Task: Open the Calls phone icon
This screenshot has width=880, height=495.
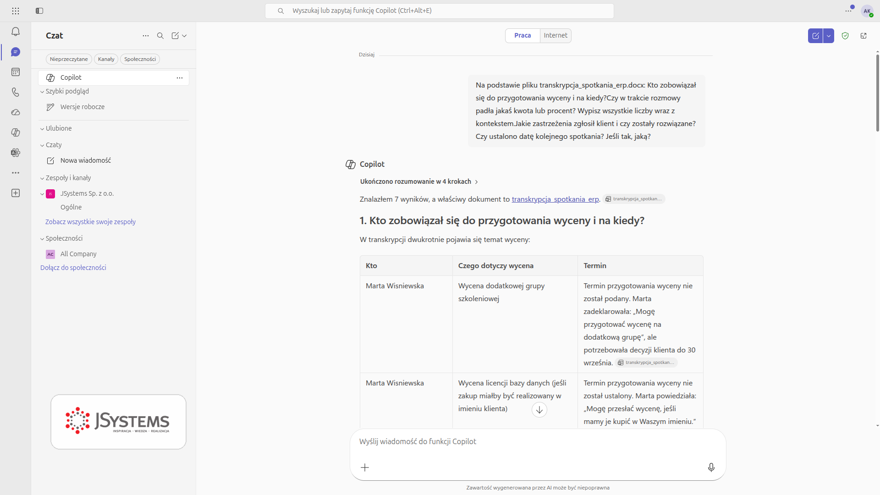Action: tap(16, 92)
